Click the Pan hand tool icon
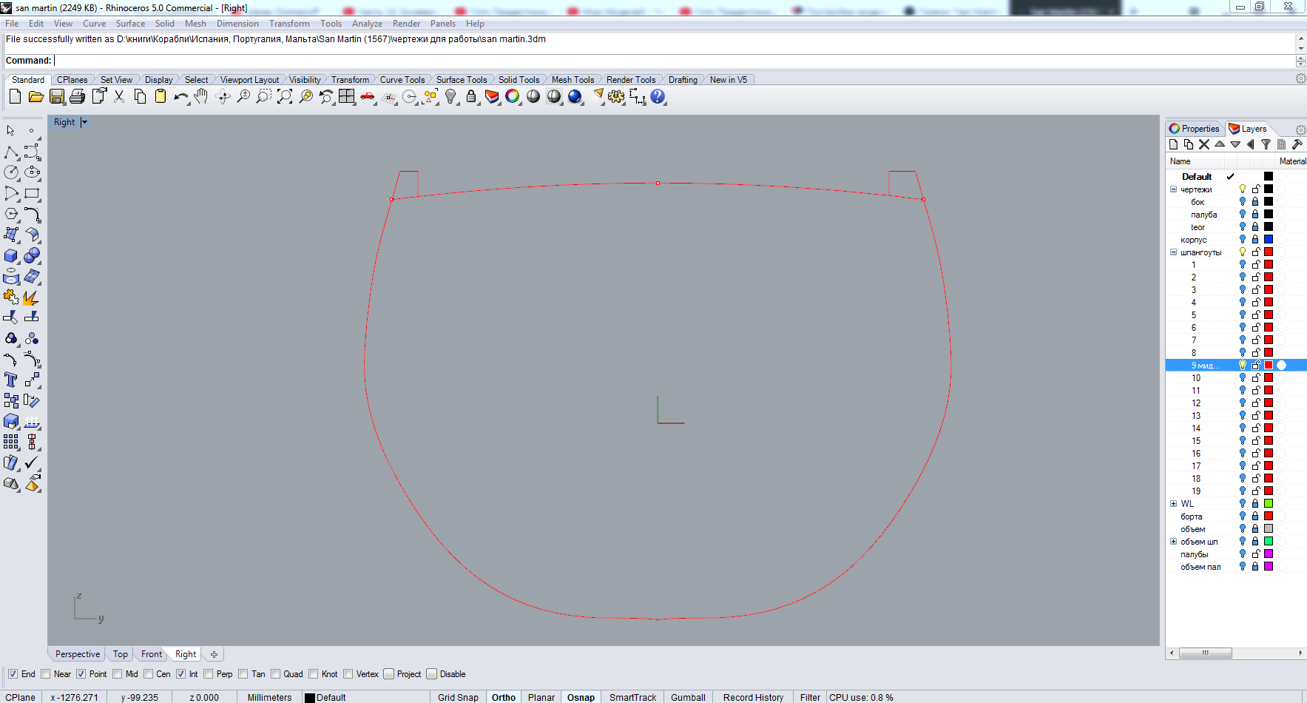This screenshot has height=703, width=1307. pos(201,97)
